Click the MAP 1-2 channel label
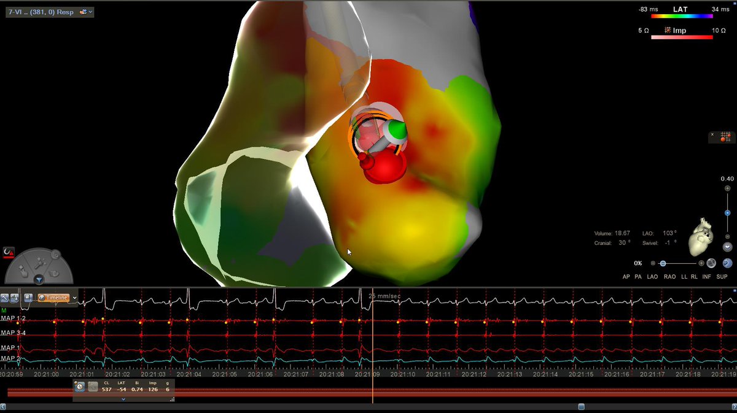This screenshot has width=737, height=413. (x=13, y=318)
